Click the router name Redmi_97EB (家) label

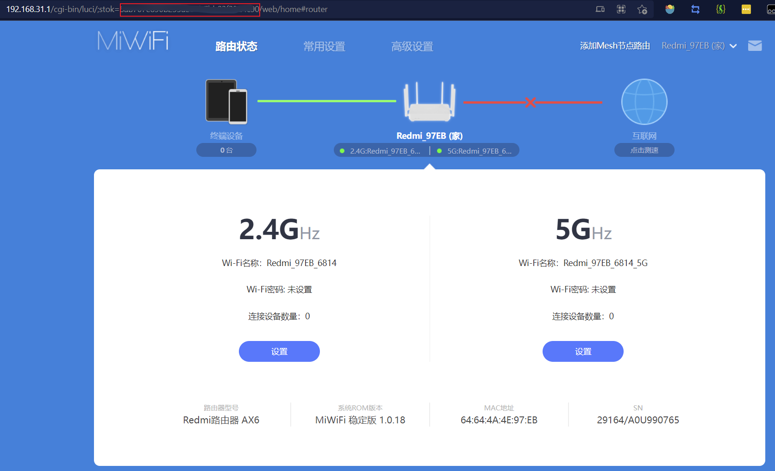430,136
